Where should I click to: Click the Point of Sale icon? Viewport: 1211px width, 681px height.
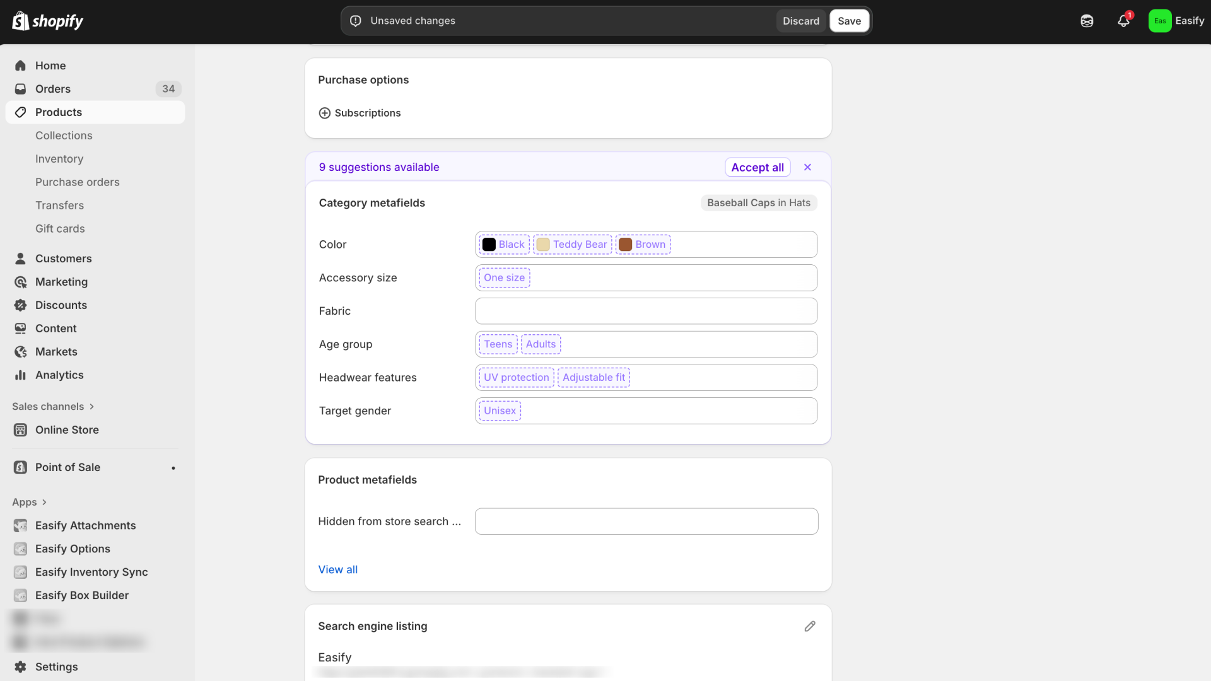(20, 467)
